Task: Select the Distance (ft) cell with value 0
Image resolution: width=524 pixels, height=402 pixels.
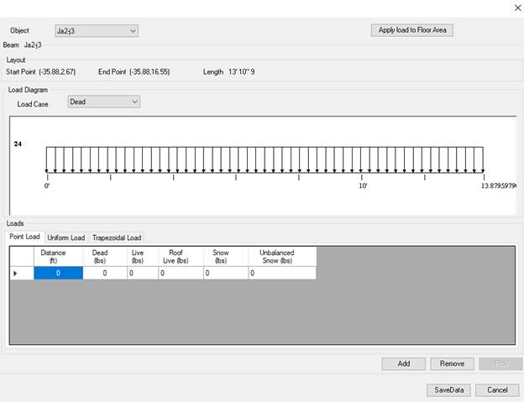Action: 58,273
